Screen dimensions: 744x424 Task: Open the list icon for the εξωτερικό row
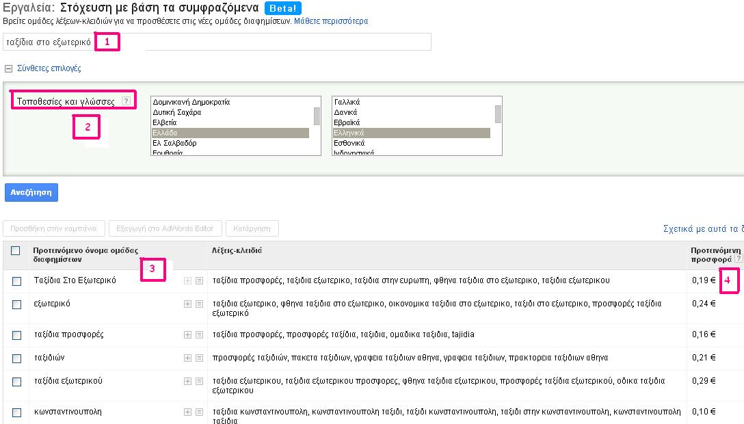[x=199, y=304]
